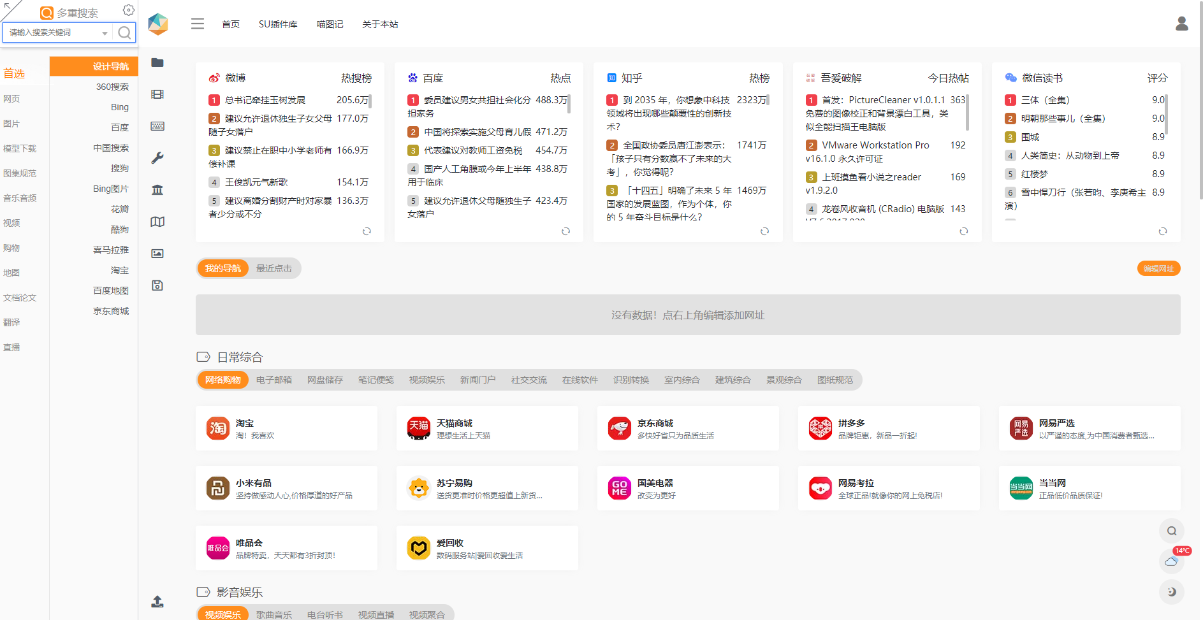This screenshot has height=620, width=1203.
Task: Open the search settings gear icon
Action: click(128, 10)
